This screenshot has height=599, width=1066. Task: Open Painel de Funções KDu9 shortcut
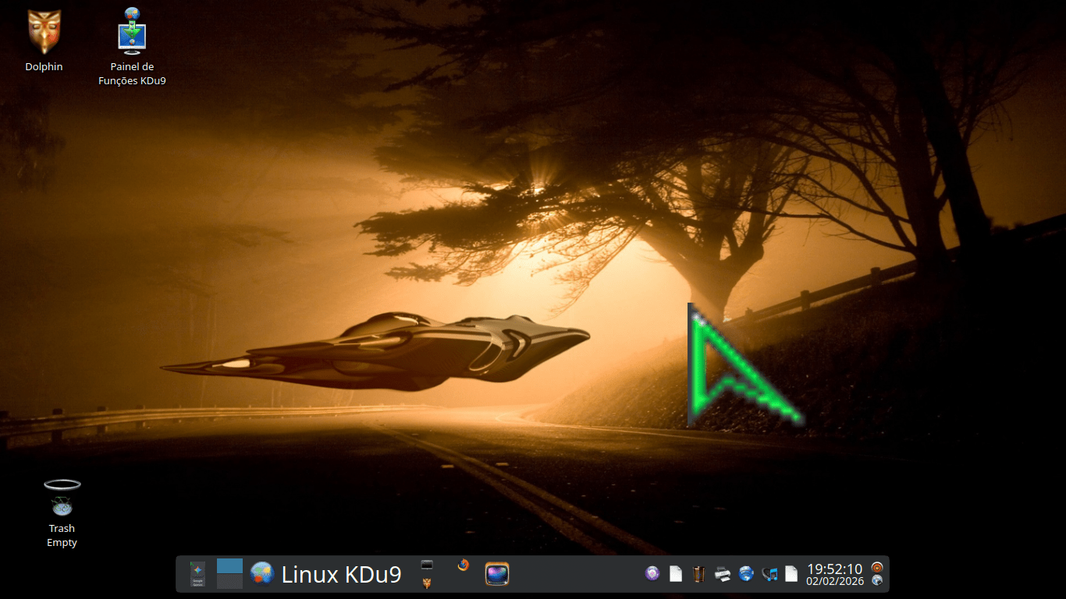click(132, 32)
